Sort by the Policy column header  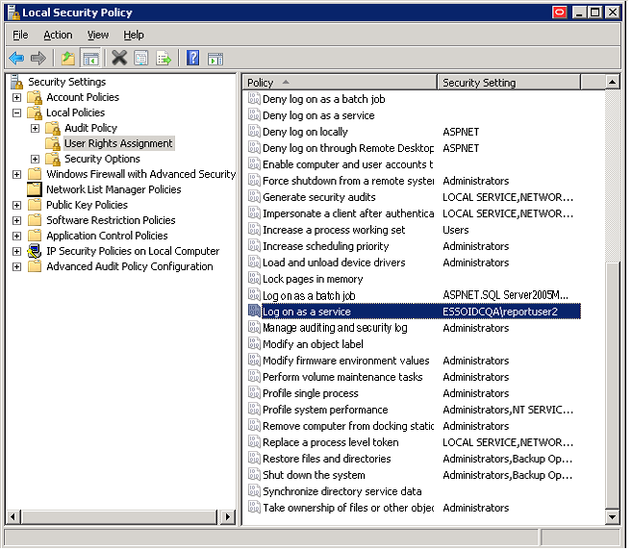point(340,83)
